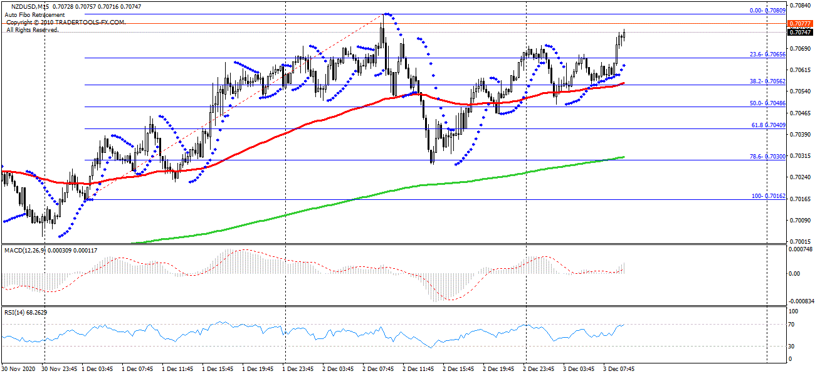Click the right end of green moving average

pos(623,157)
